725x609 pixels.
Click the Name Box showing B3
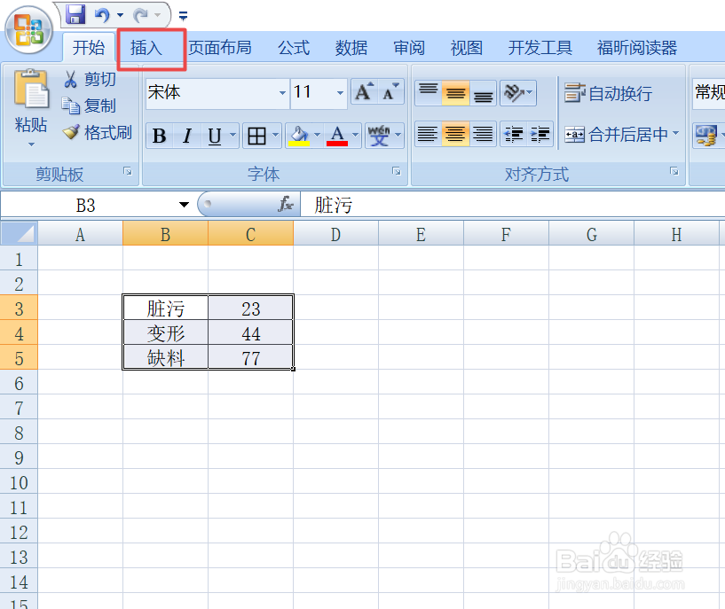[x=86, y=205]
